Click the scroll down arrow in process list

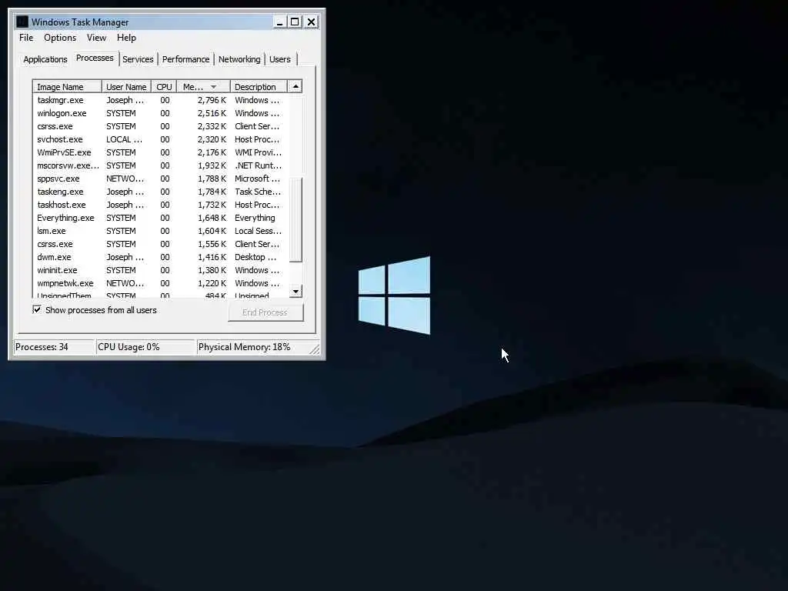[x=295, y=292]
